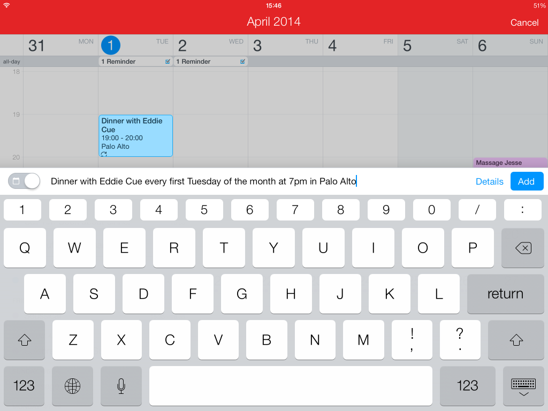The image size is (548, 411).
Task: Tap the number 1 key
Action: (22, 210)
